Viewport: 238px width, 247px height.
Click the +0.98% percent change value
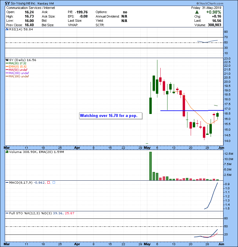click(x=214, y=12)
